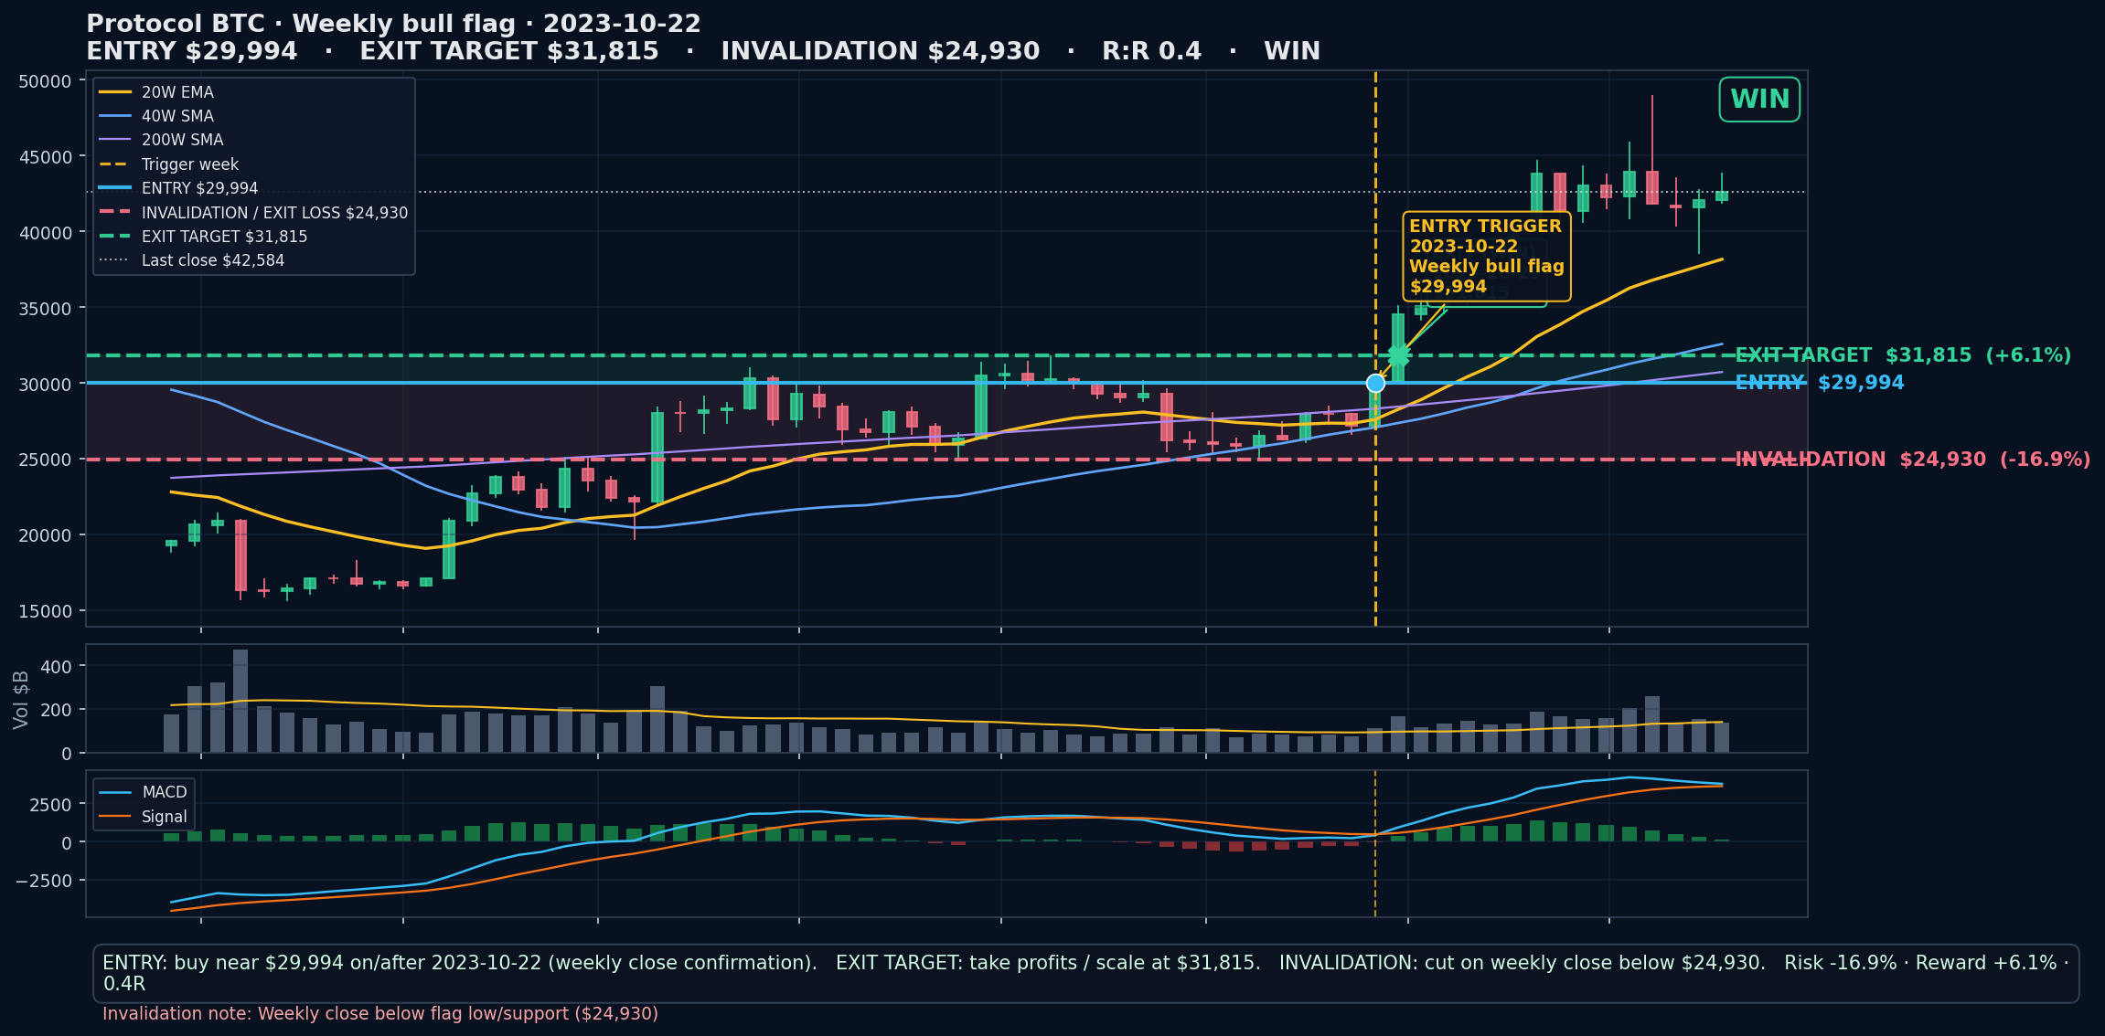Select Last close $42,584 legend entry
2105x1036 pixels.
coord(192,260)
